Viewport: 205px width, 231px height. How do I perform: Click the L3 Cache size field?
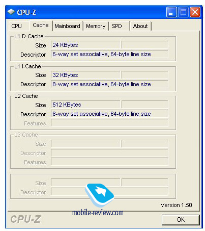pos(85,144)
